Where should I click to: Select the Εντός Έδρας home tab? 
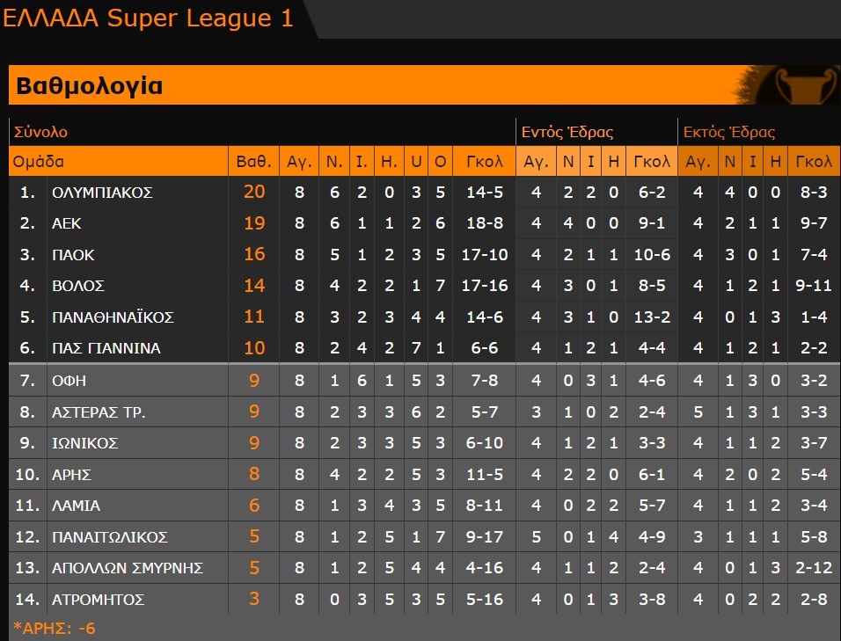click(567, 133)
